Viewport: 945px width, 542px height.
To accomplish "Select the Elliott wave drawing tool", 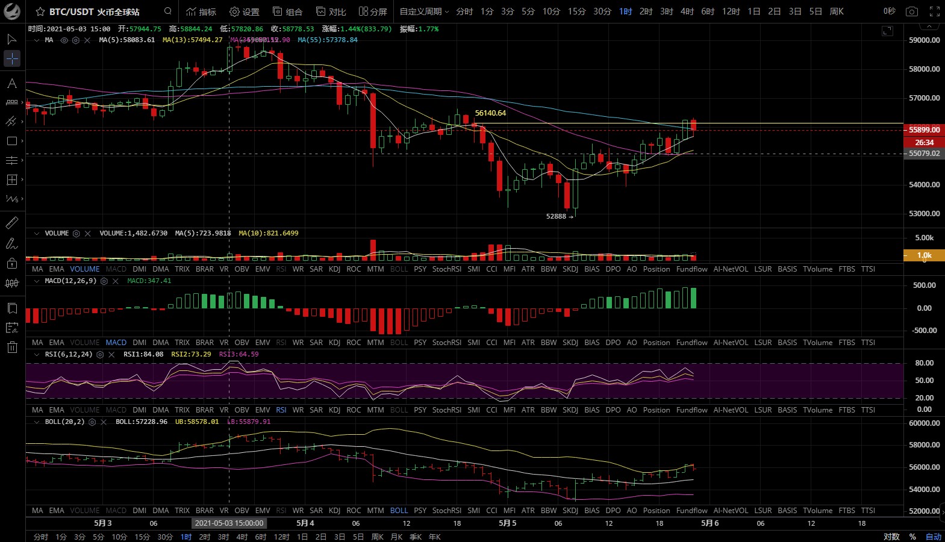I will [x=11, y=199].
